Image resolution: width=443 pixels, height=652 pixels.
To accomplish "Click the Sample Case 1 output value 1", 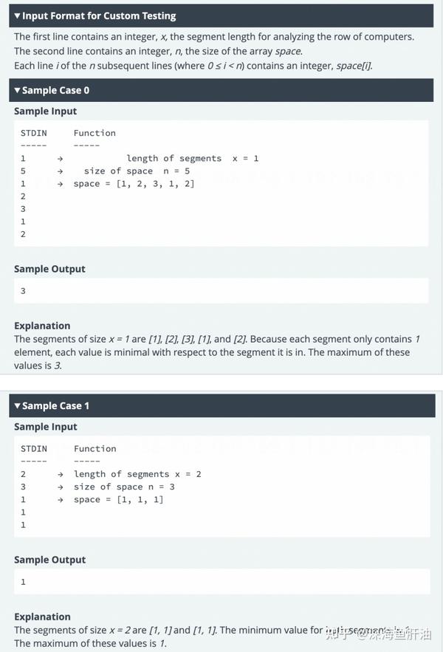I will [x=23, y=582].
